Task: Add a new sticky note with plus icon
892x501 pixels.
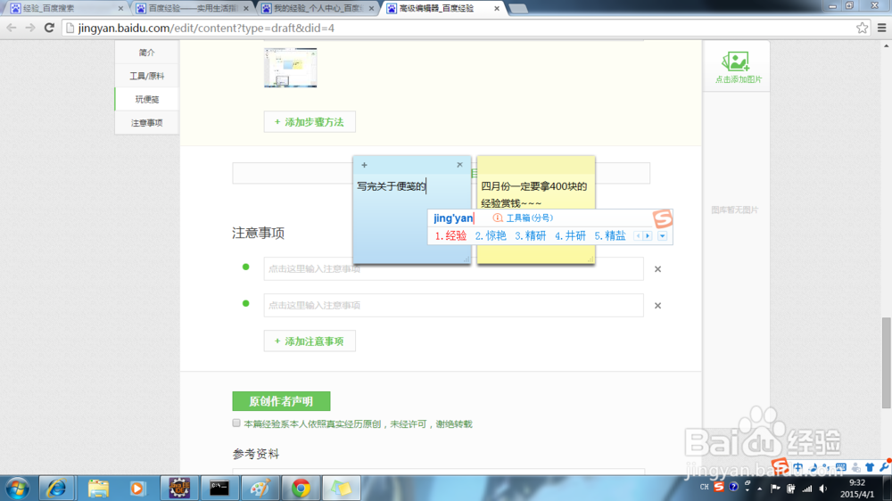Action: tap(364, 165)
